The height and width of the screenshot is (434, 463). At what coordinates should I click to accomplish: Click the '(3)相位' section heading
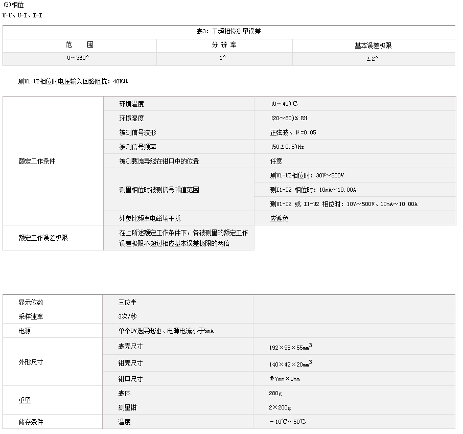pyautogui.click(x=13, y=5)
